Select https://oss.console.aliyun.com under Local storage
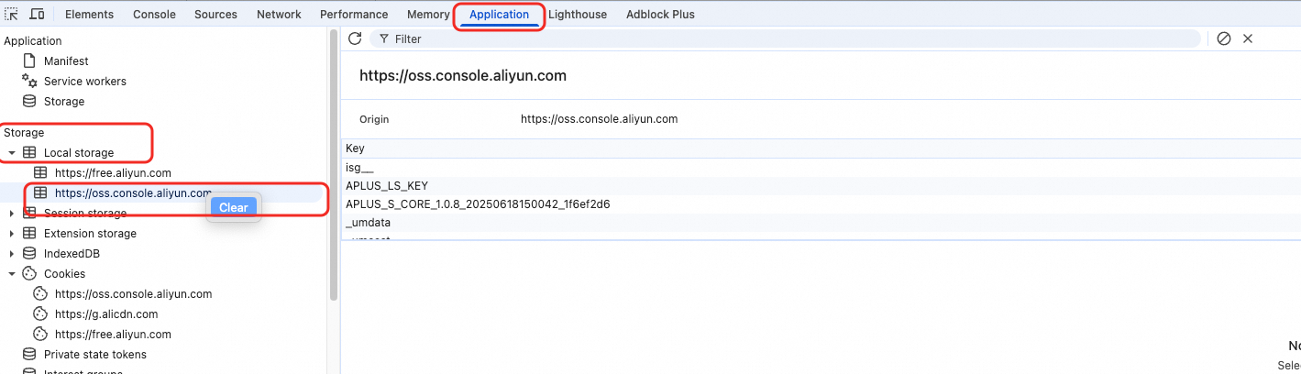Image resolution: width=1301 pixels, height=374 pixels. [133, 193]
